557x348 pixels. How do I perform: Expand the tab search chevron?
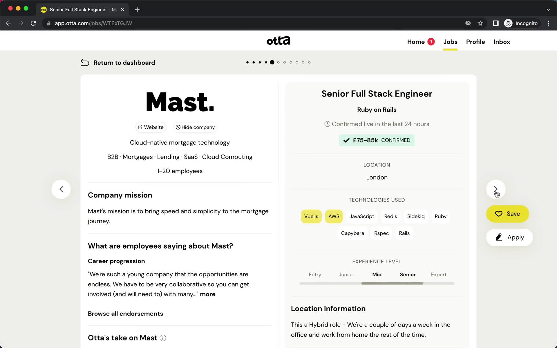tap(548, 10)
